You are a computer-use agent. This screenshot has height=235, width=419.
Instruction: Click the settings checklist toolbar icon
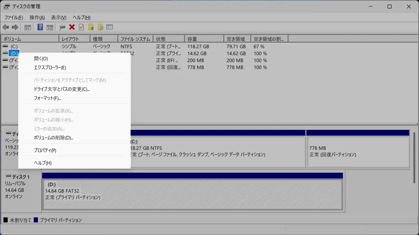pos(110,27)
